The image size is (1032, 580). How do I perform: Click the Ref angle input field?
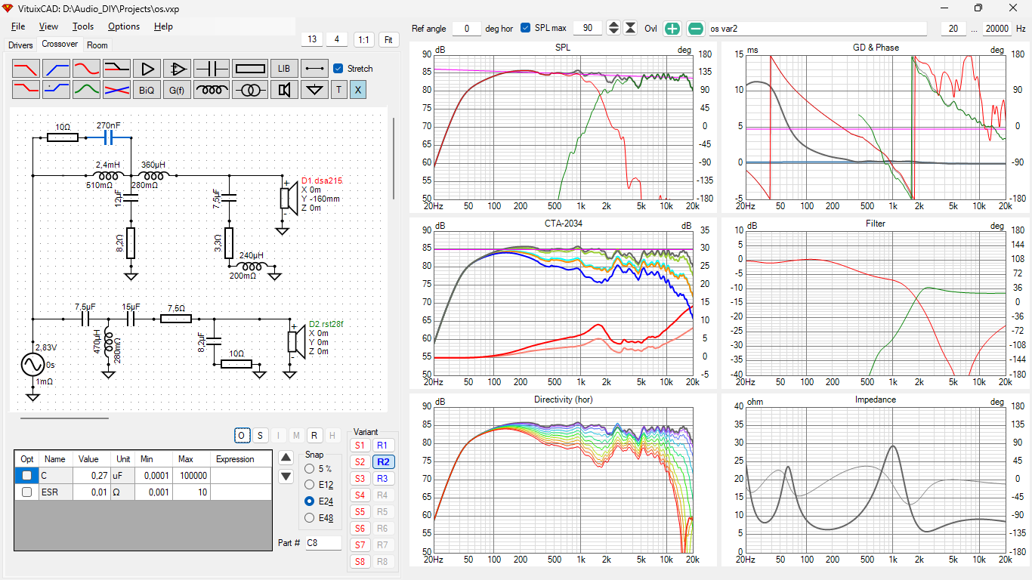[x=467, y=29]
